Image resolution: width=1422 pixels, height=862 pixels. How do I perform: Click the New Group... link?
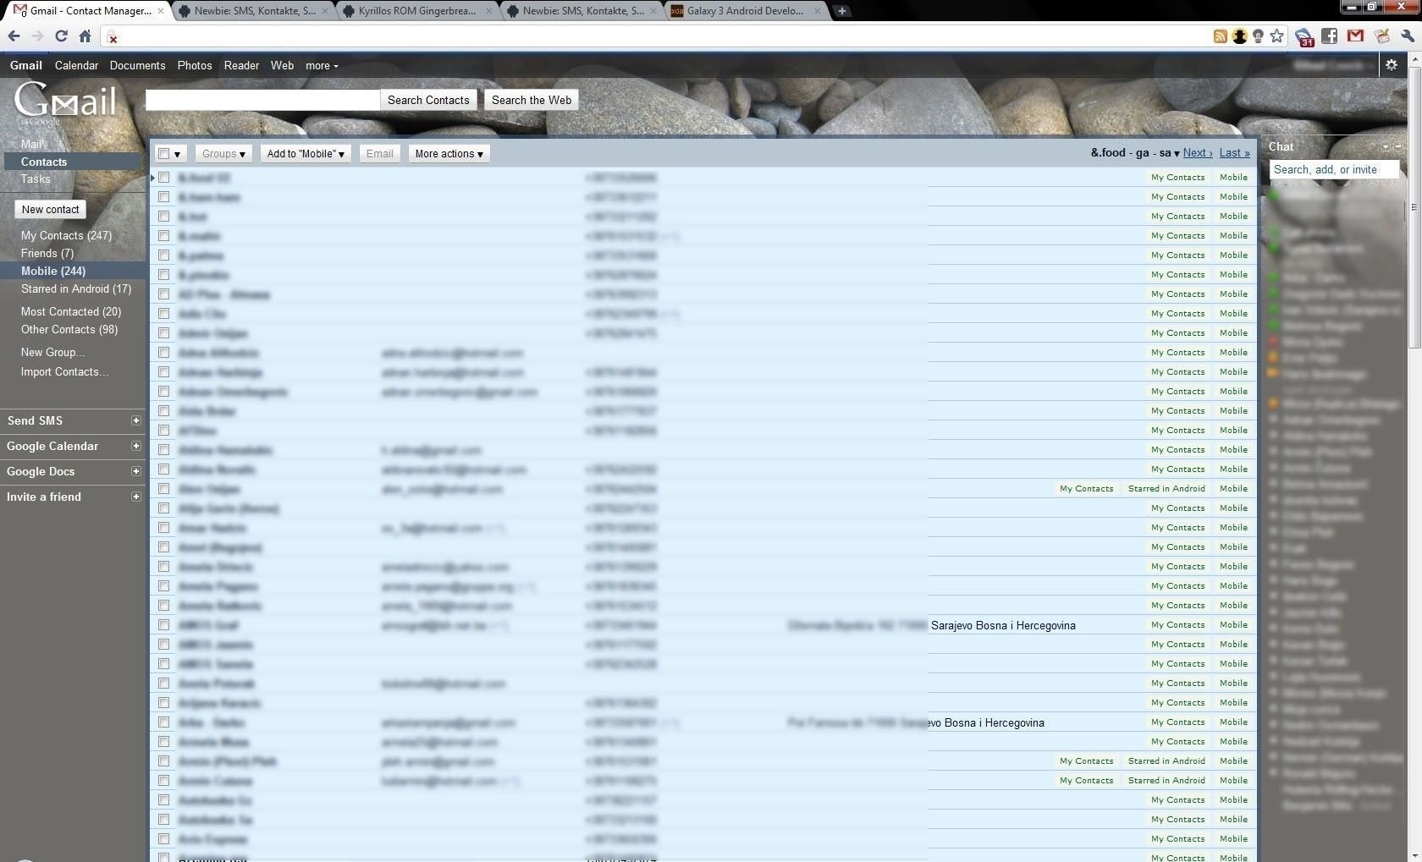pos(52,352)
